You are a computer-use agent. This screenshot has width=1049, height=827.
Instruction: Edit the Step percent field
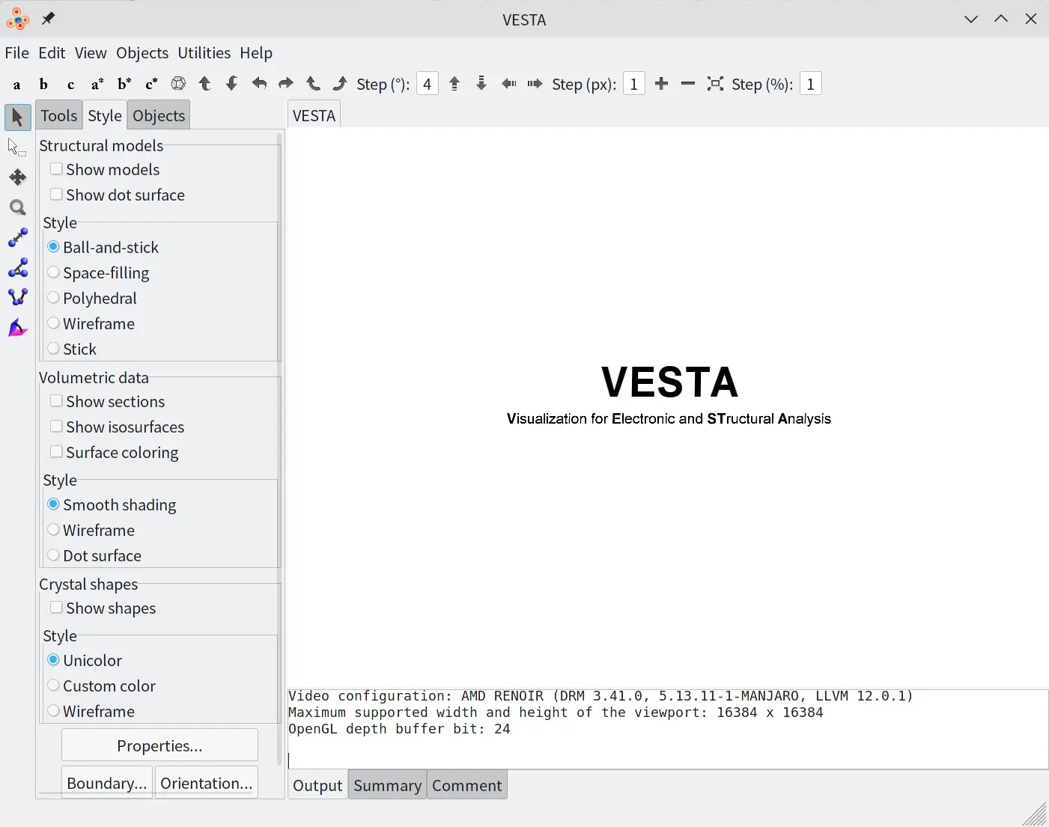click(810, 84)
